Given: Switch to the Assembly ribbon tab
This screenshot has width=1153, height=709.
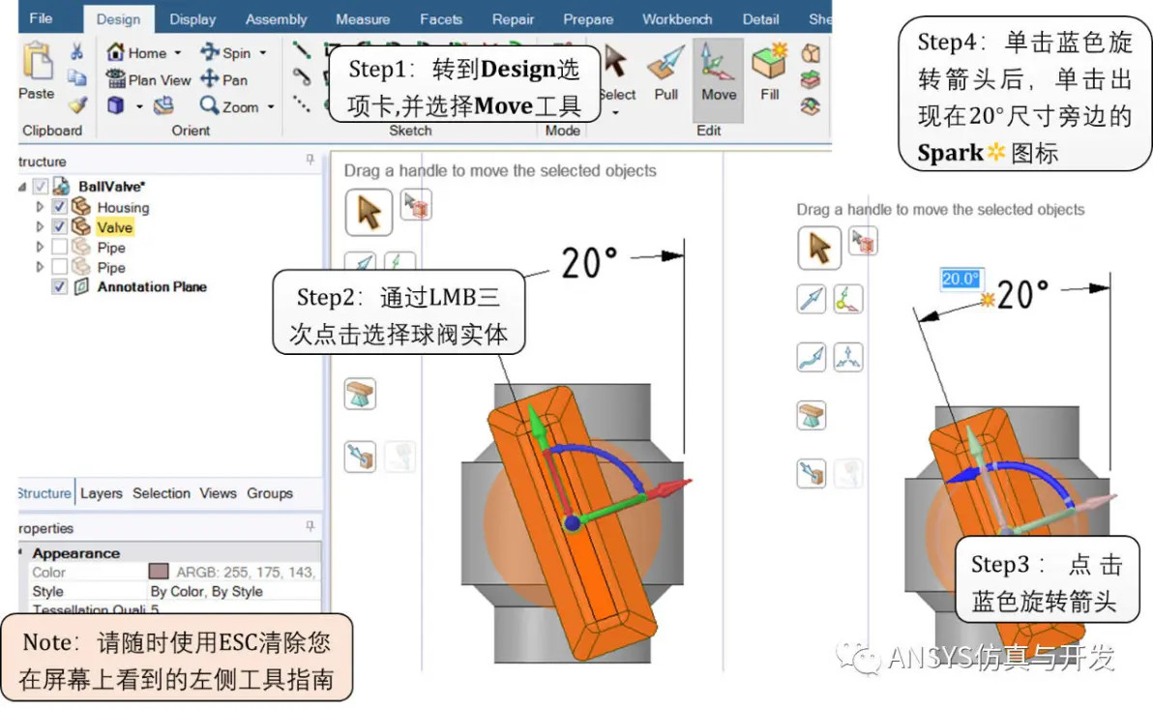Looking at the screenshot, I should coord(276,19).
